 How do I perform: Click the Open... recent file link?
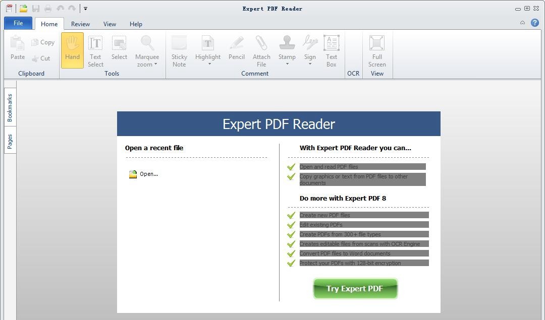point(143,174)
